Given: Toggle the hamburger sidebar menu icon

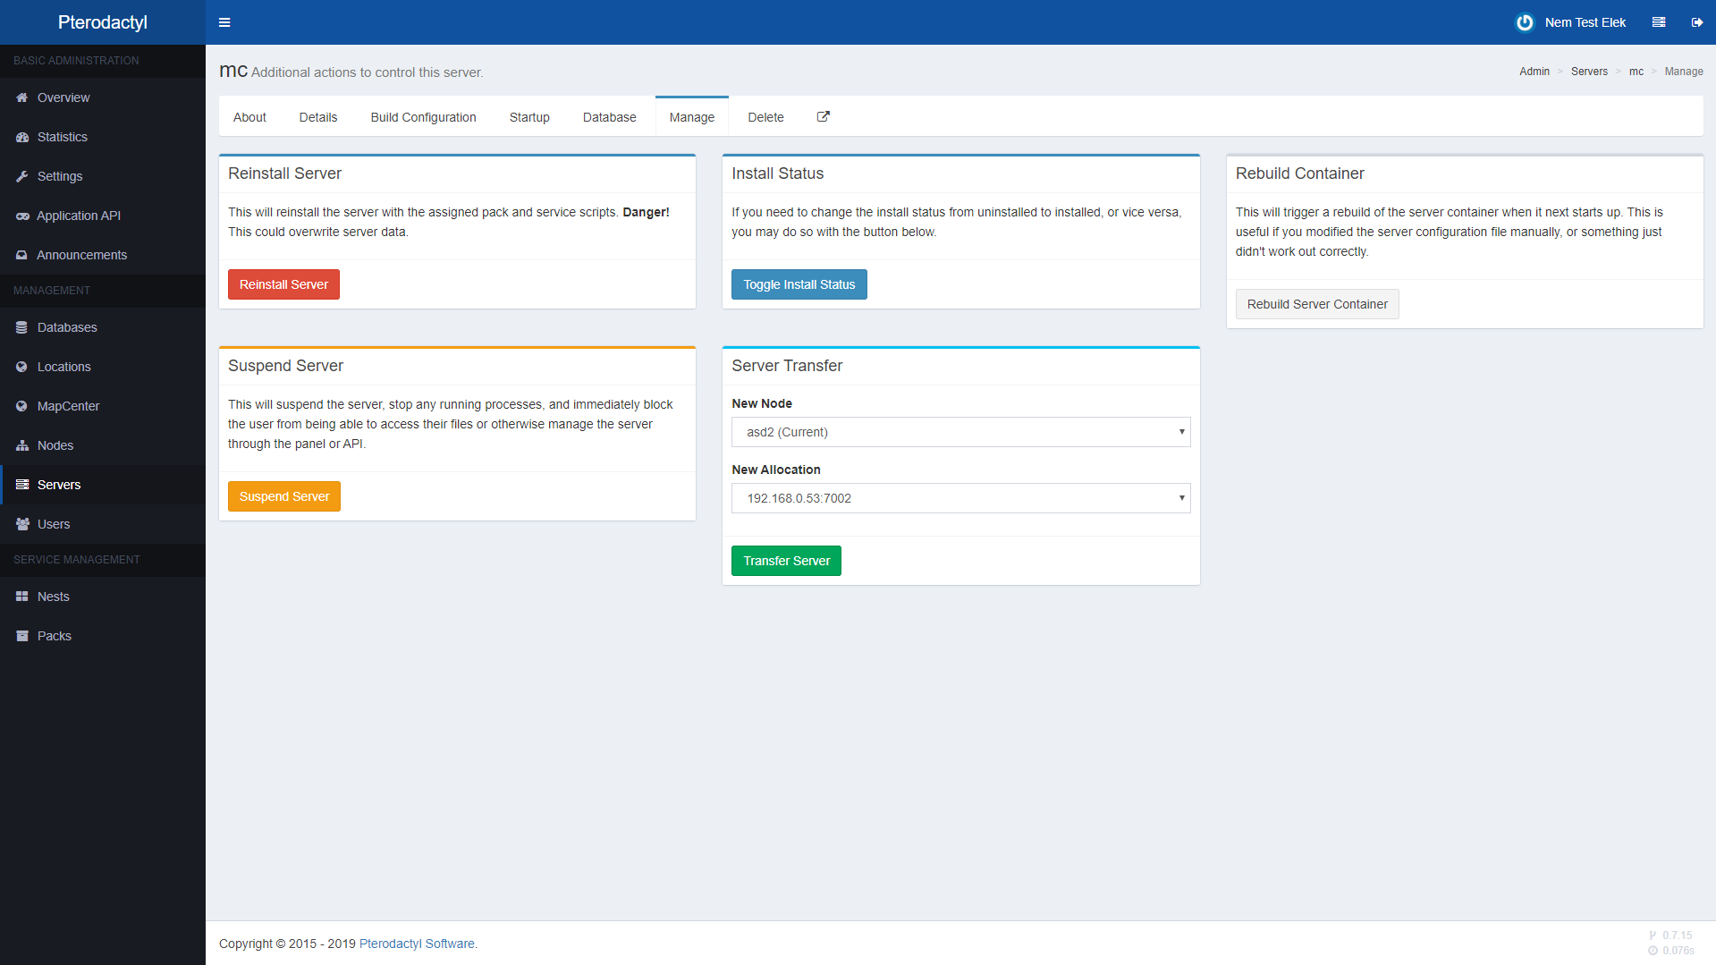Looking at the screenshot, I should click(224, 22).
